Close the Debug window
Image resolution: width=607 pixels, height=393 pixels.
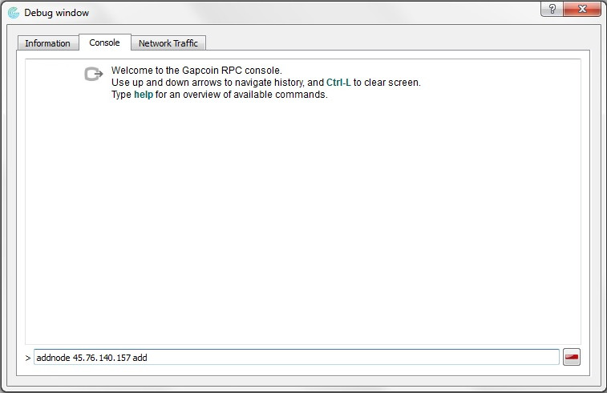582,9
